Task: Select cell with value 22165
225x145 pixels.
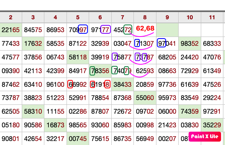Action: tap(11, 30)
